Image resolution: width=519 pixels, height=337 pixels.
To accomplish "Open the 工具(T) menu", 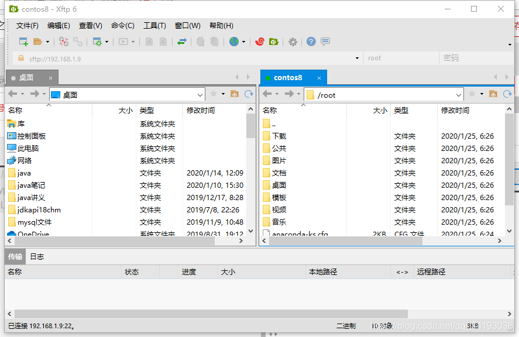I will [x=155, y=25].
